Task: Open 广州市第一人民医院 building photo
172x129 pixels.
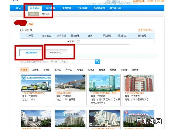Action: coord(139,119)
